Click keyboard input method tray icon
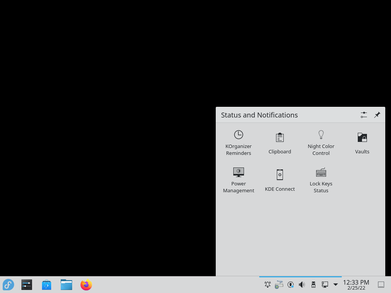 [279, 285]
